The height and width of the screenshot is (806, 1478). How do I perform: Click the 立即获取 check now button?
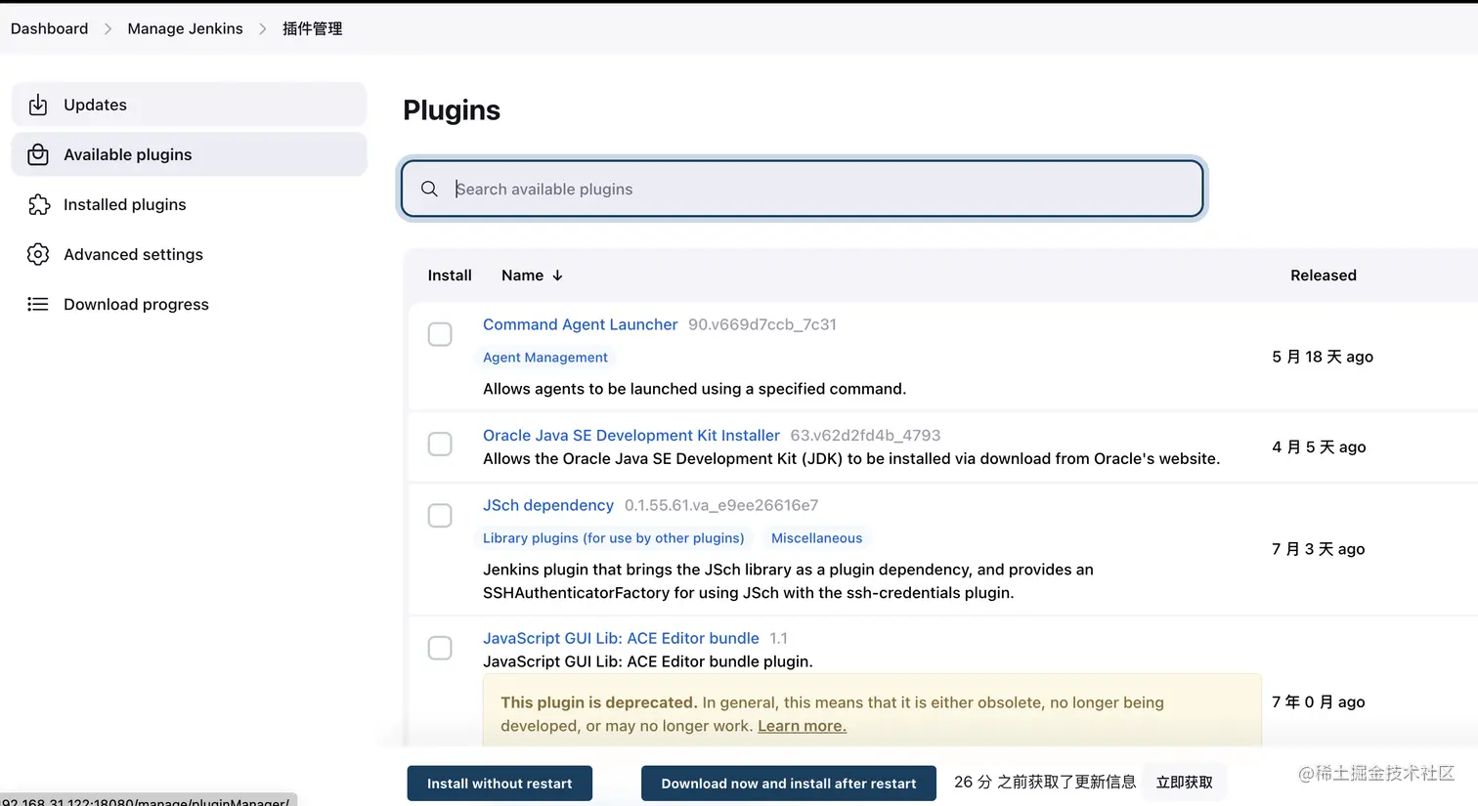coord(1185,783)
